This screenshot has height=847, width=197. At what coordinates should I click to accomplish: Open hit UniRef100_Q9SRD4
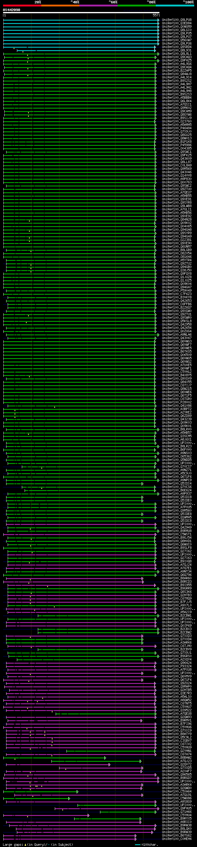(x=177, y=47)
